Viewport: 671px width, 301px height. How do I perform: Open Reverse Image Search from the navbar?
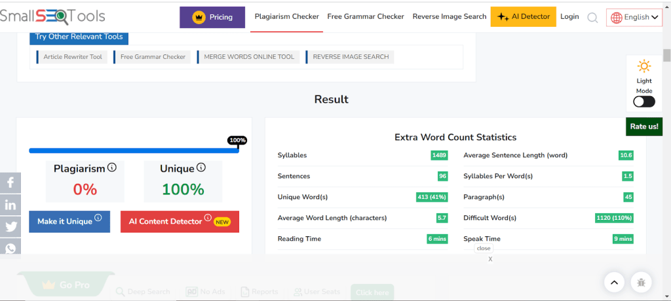450,17
